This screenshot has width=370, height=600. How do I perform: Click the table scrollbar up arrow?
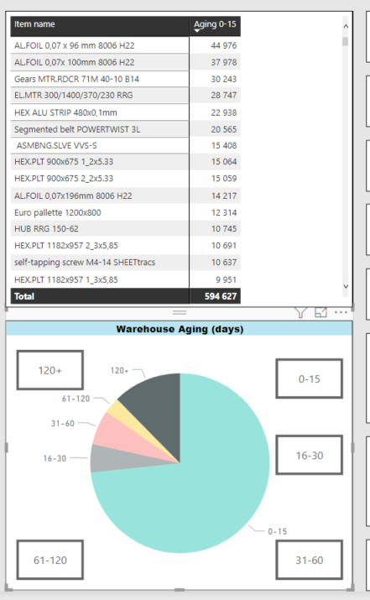[346, 26]
